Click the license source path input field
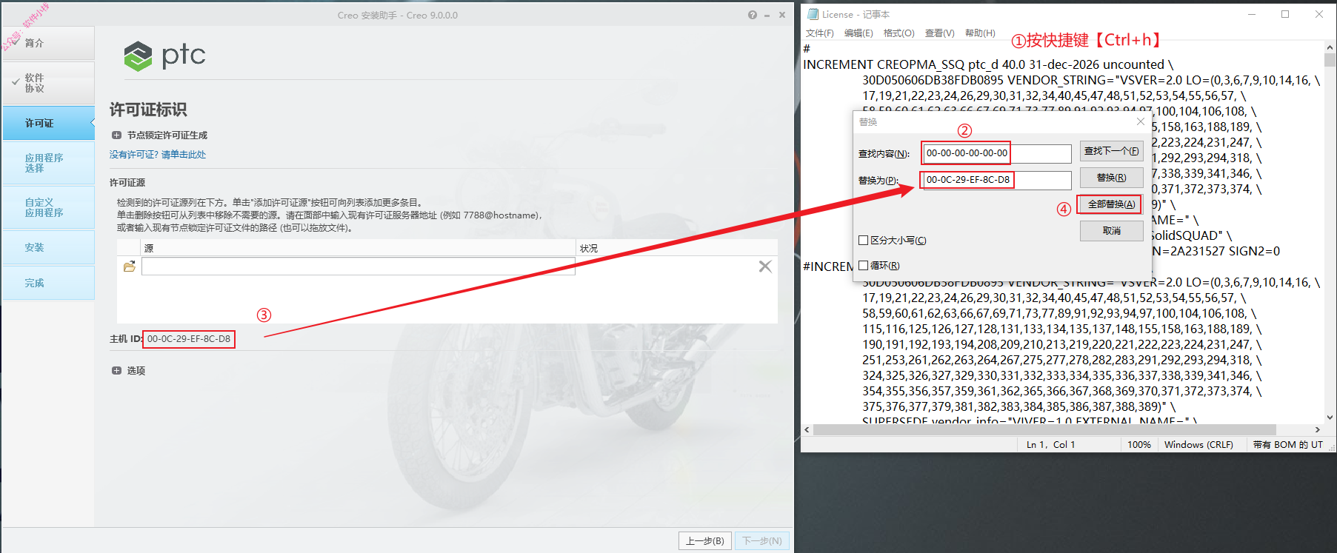 (359, 267)
